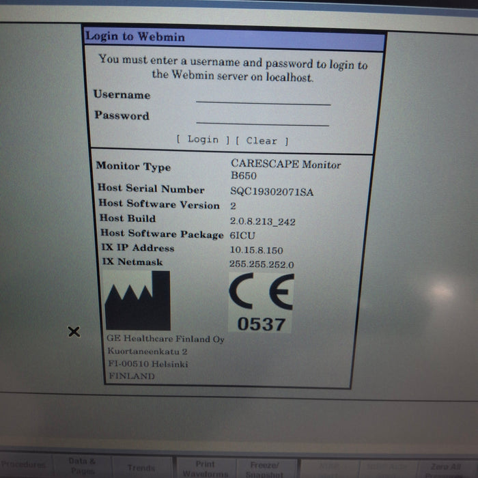This screenshot has width=478, height=478.
Task: Click the netmask value 255.255.252.0
Action: pyautogui.click(x=262, y=264)
